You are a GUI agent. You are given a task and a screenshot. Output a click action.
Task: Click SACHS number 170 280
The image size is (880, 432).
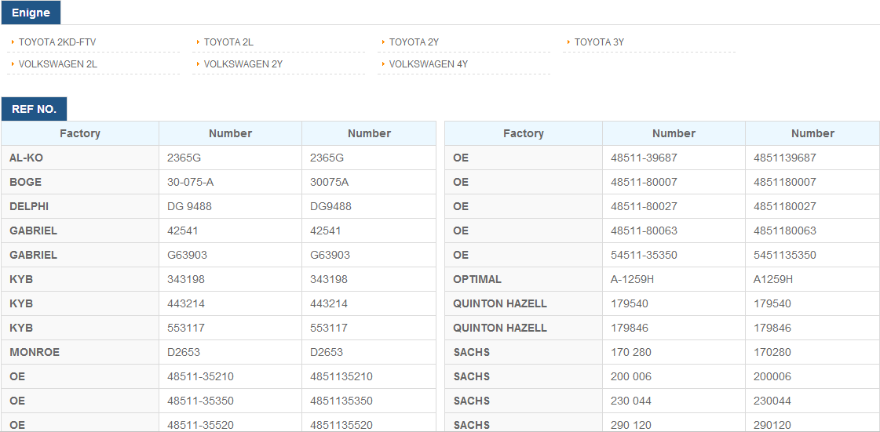click(x=631, y=353)
